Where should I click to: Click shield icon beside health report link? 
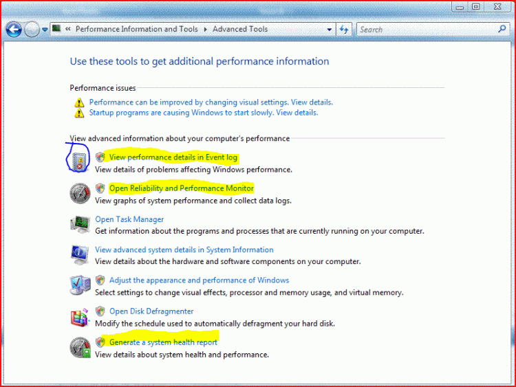point(100,342)
